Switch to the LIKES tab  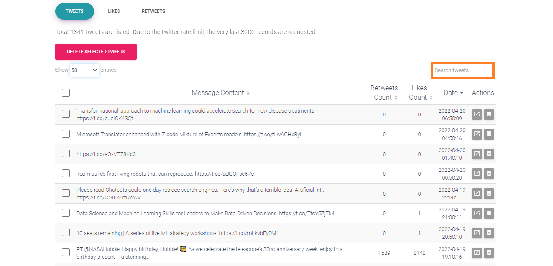click(114, 11)
